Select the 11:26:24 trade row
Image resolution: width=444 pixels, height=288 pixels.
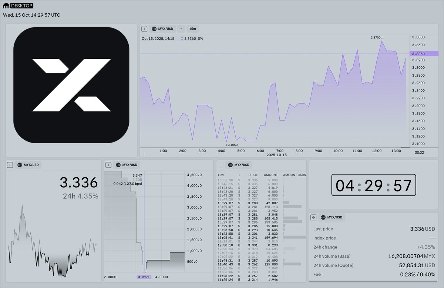tap(262, 279)
